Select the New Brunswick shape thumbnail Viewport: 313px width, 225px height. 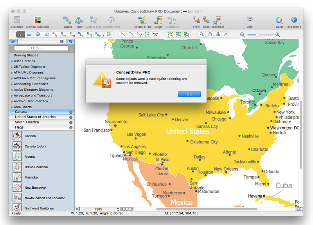[x=17, y=187]
